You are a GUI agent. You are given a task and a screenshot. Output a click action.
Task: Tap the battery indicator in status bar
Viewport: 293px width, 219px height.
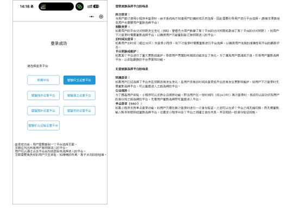(96, 6)
